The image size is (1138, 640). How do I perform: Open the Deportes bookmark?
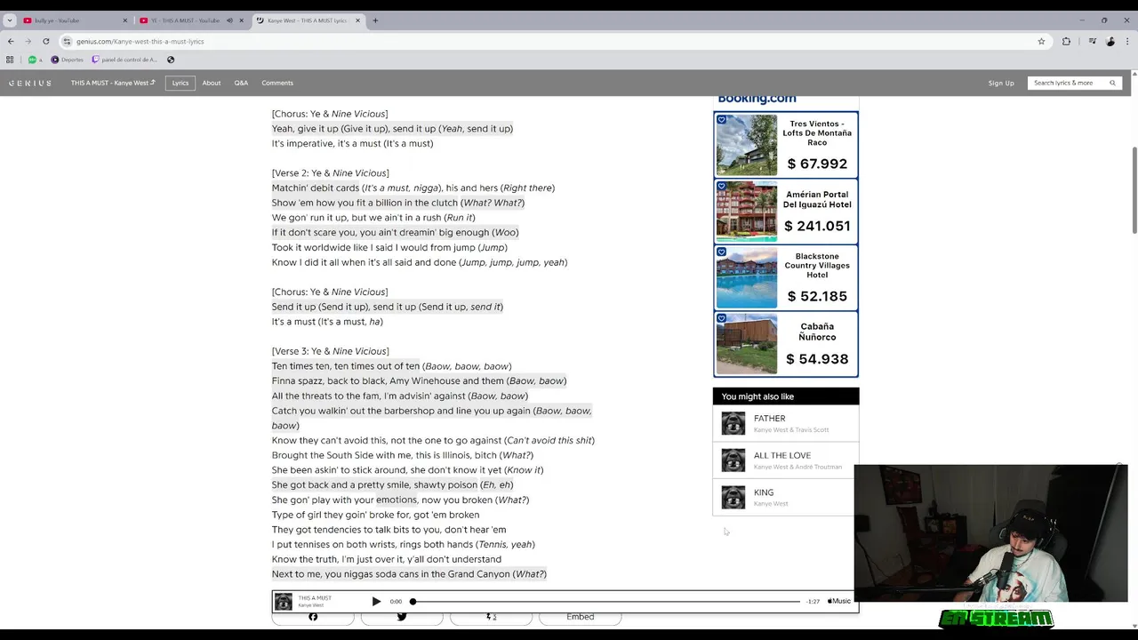(x=67, y=60)
